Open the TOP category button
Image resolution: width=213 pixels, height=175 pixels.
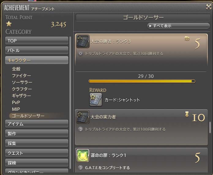pyautogui.click(x=37, y=41)
